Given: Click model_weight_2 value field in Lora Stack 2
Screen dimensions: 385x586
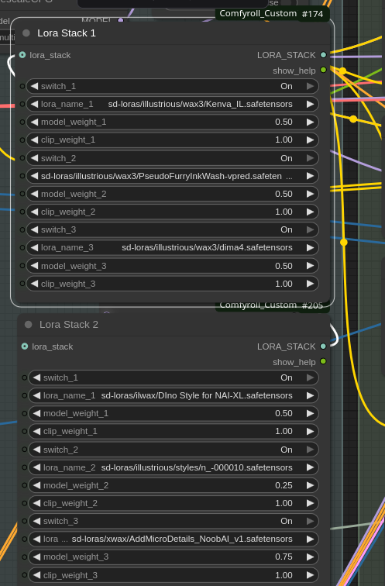Looking at the screenshot, I should coord(174,485).
